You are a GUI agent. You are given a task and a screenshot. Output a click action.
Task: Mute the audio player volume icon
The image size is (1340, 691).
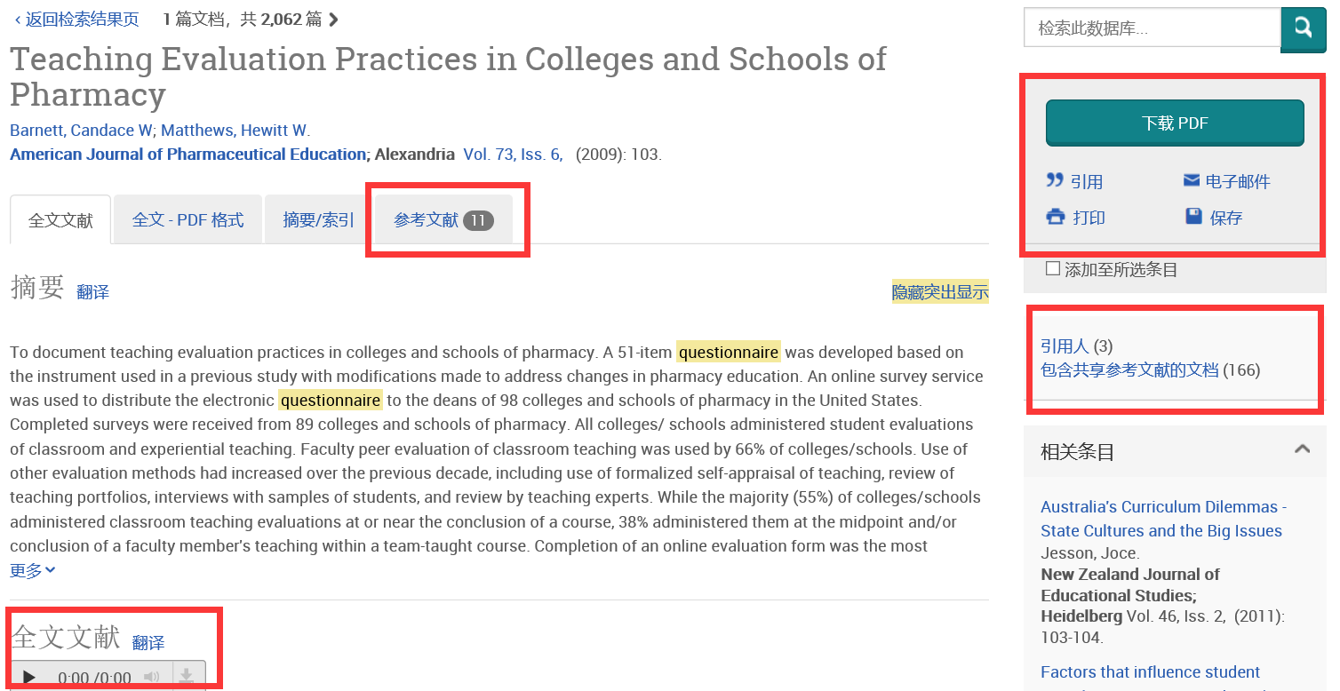[152, 678]
